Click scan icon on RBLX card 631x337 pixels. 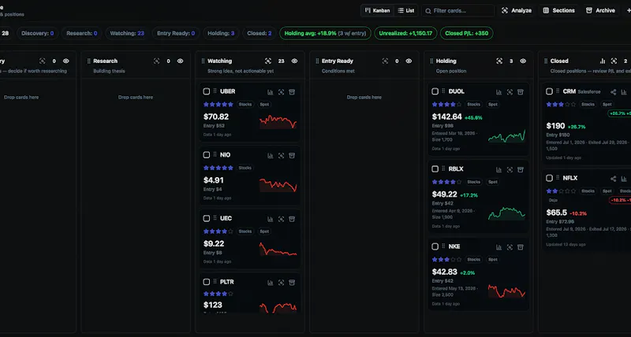coord(510,169)
